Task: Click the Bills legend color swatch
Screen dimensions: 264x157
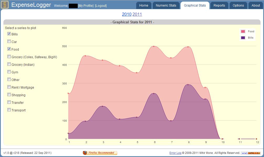Action: pos(243,38)
